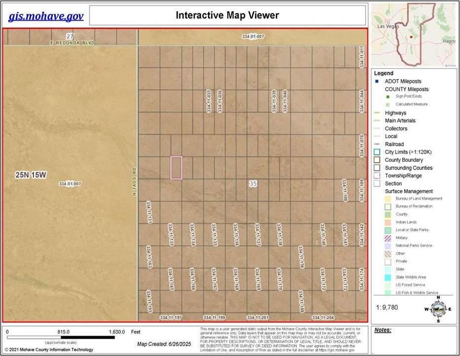Click the Railroad symbol in the legend
Image resolution: width=460 pixels, height=356 pixels.
[376, 144]
